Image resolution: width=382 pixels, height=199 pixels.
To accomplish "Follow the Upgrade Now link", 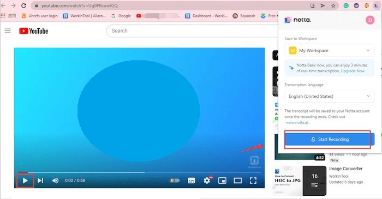I will (353, 71).
